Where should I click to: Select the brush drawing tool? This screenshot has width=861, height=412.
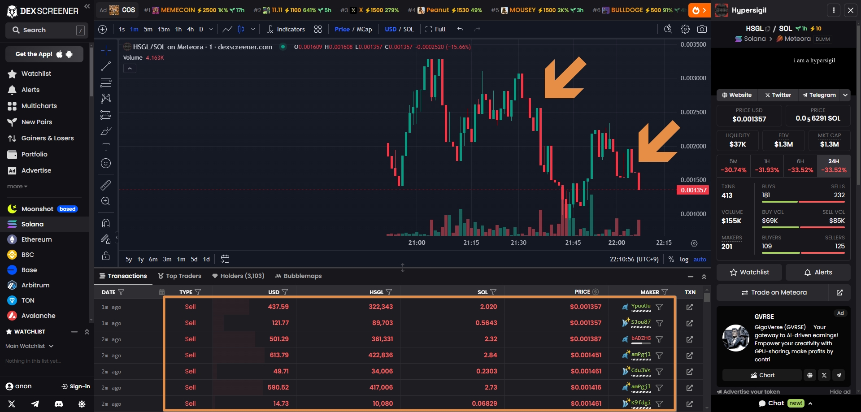pos(106,131)
